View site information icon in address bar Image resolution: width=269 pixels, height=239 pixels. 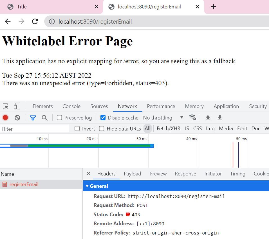(x=52, y=22)
